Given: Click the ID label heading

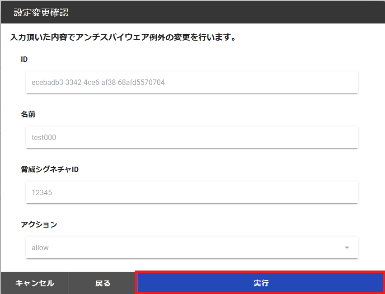Looking at the screenshot, I should (x=24, y=59).
